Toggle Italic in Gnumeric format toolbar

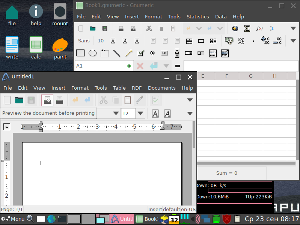[125, 41]
